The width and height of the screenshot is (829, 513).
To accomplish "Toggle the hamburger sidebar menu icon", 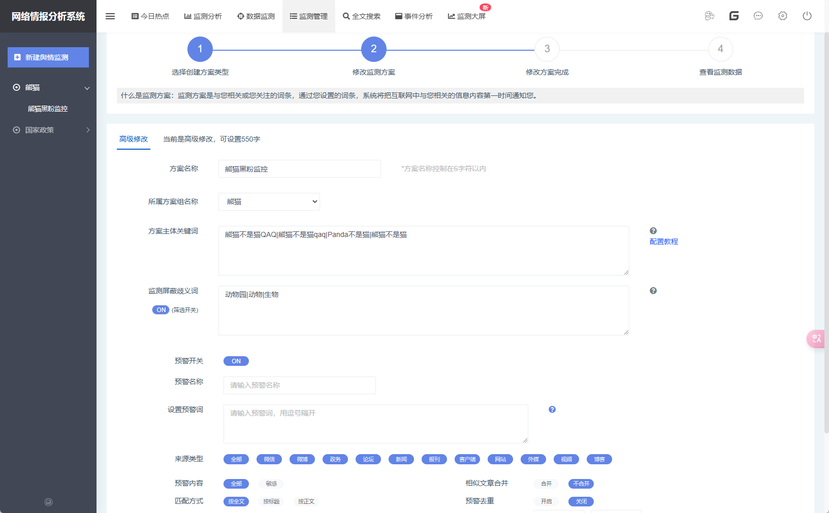I will (x=110, y=16).
